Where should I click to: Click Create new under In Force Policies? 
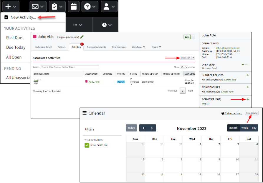[x=230, y=80]
